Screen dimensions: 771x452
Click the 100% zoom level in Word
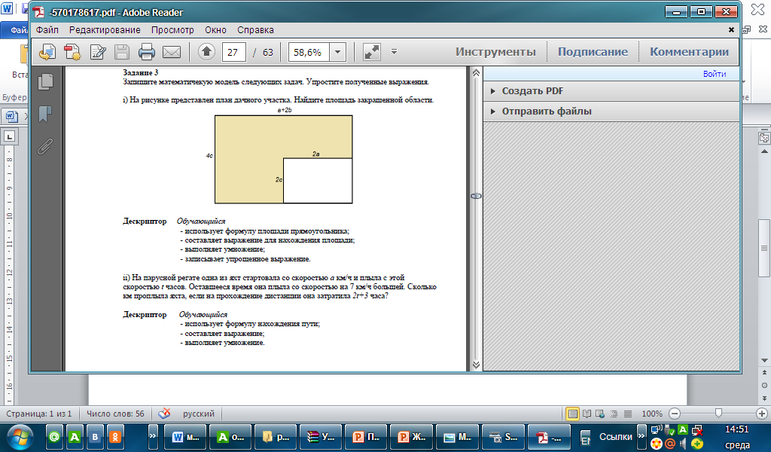click(x=652, y=414)
